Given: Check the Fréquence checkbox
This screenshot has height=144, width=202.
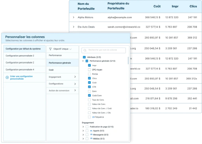Looking at the screenshot, I should click(89, 117).
